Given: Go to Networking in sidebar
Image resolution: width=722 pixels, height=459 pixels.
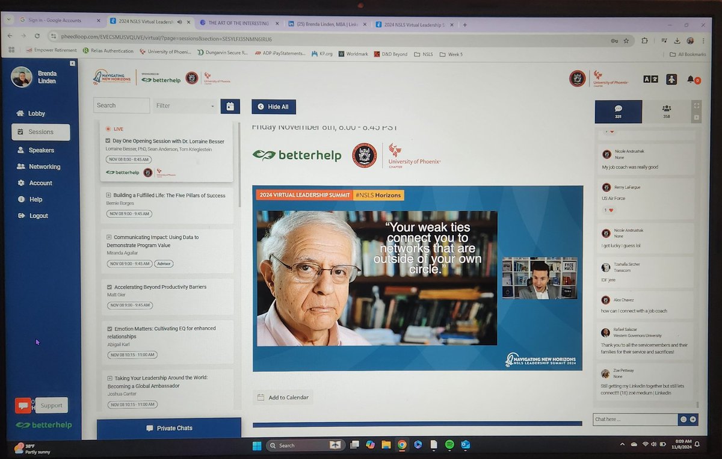Looking at the screenshot, I should click(39, 167).
